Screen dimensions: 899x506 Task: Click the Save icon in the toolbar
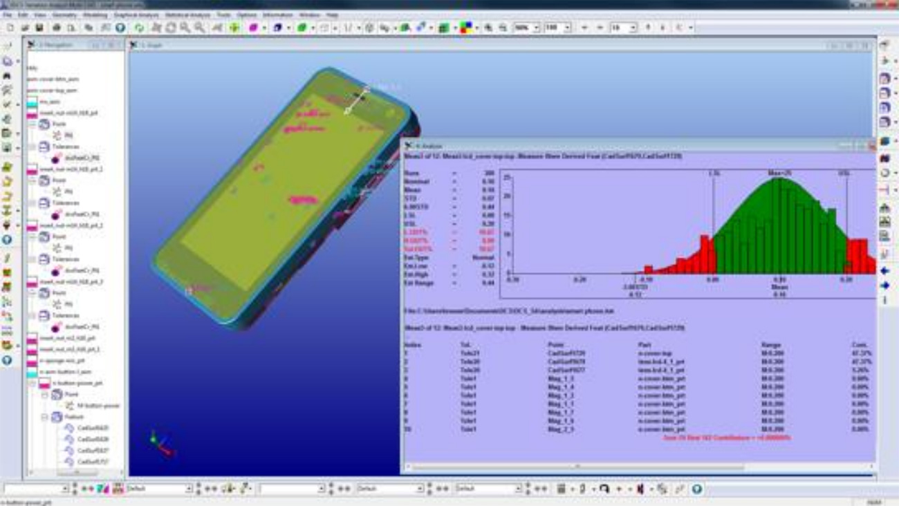point(39,28)
